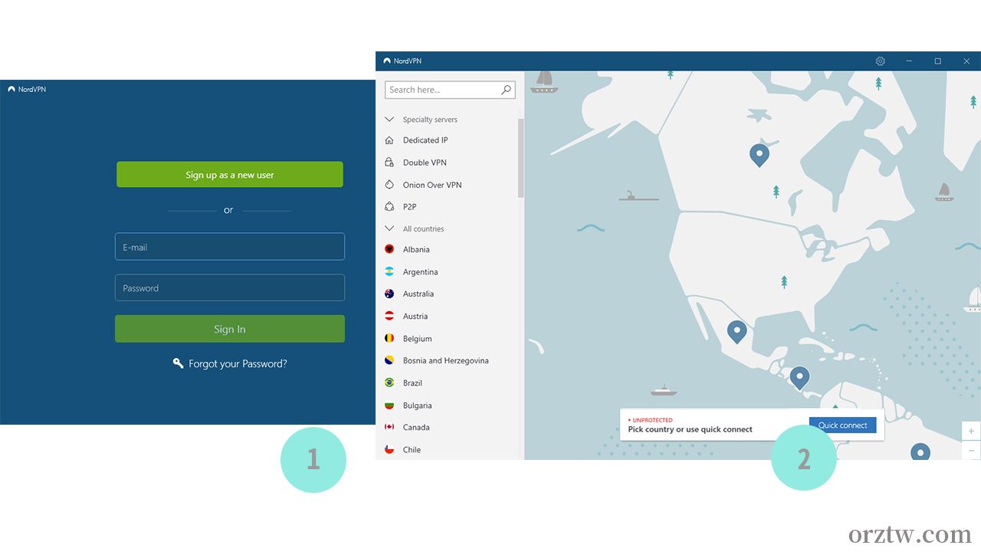The width and height of the screenshot is (981, 552).
Task: Click the Dedicated IP home icon
Action: click(389, 140)
